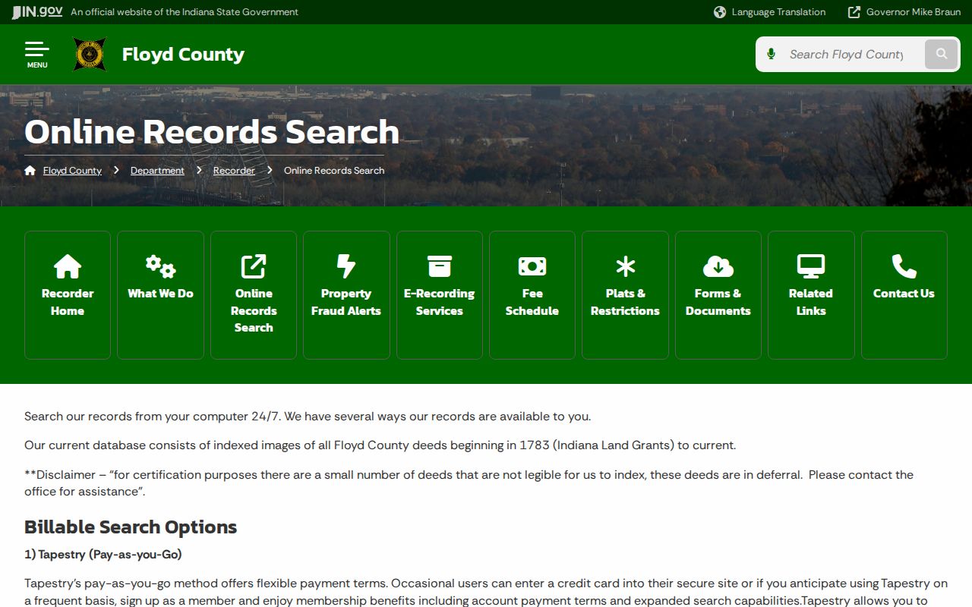Screen dimensions: 972x607
Task: Click the paragraph starting 'Our current database consists'
Action: tap(380, 445)
